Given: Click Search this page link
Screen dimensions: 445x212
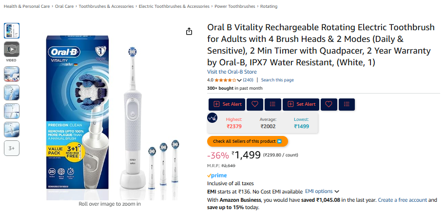Looking at the screenshot, I should [x=277, y=80].
